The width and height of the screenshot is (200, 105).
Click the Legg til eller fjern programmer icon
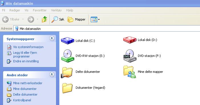(9, 53)
